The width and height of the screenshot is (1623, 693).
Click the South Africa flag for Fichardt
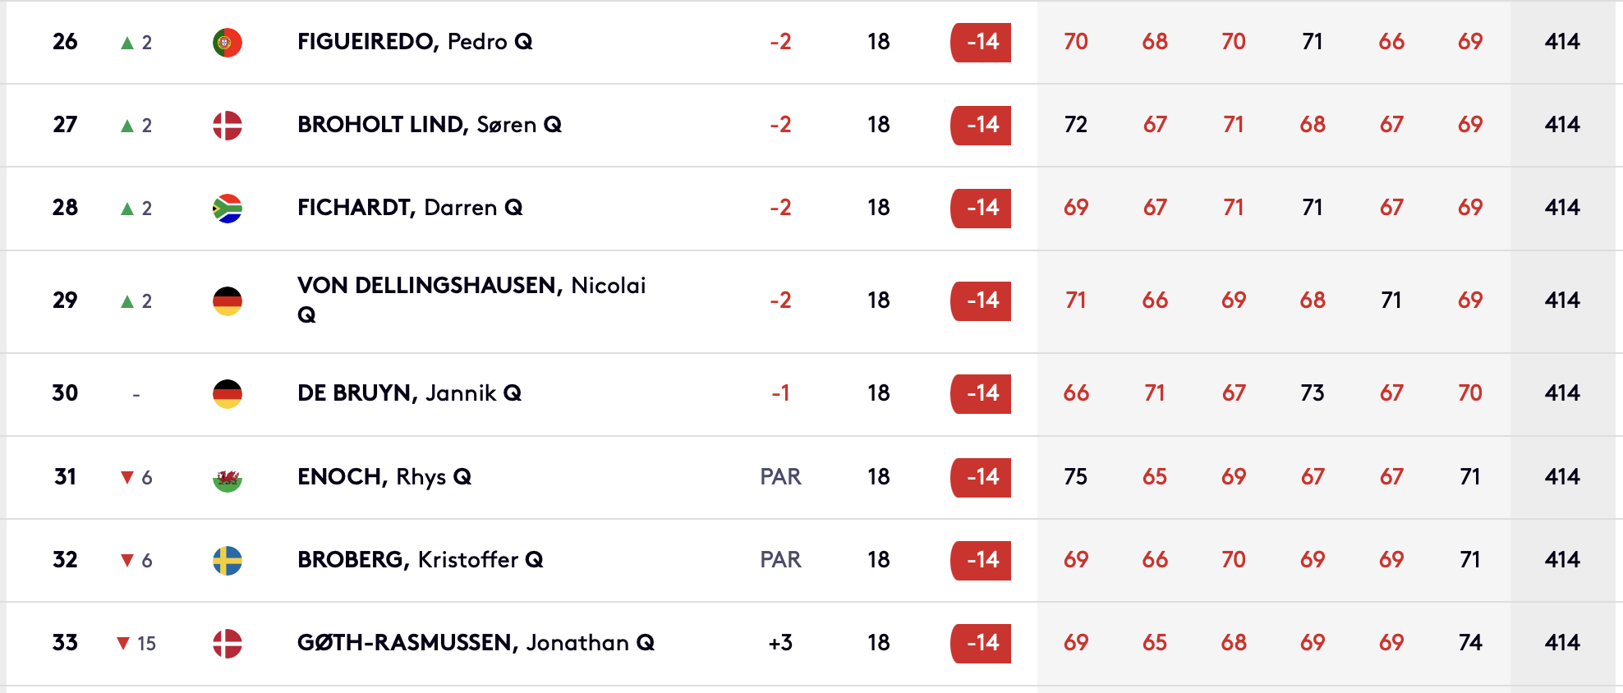click(227, 208)
